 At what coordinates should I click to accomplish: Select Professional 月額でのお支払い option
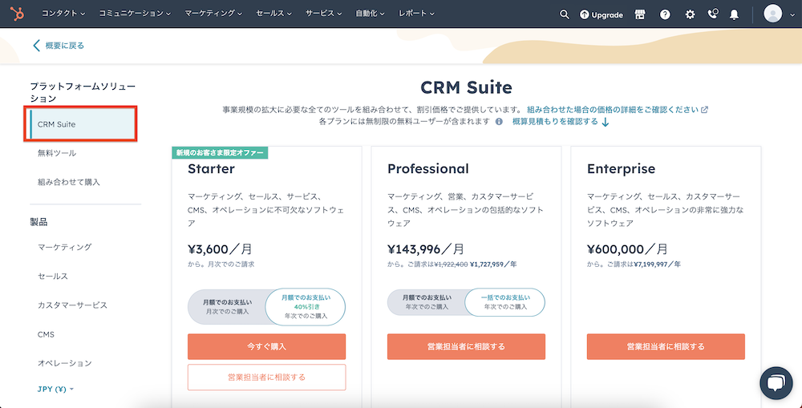click(427, 302)
